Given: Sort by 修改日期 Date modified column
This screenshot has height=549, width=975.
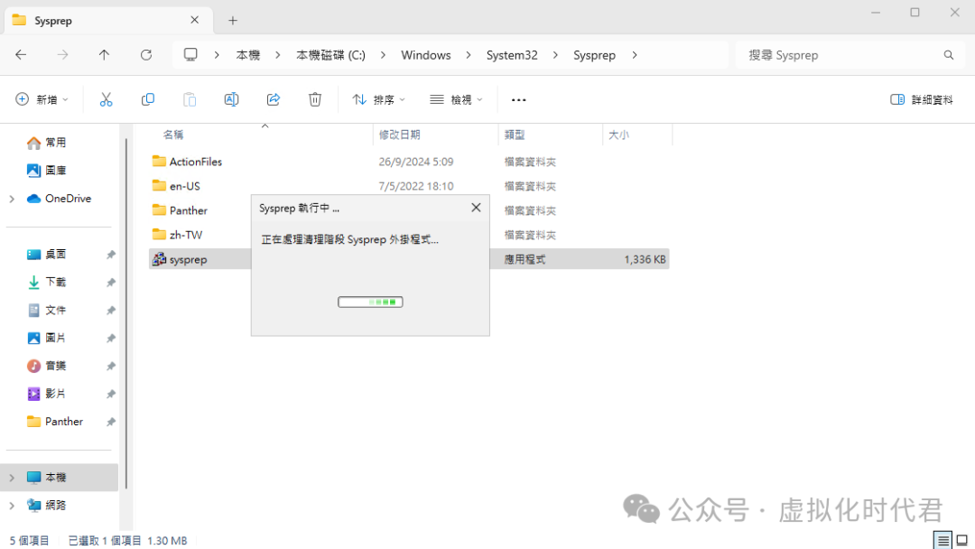Looking at the screenshot, I should (x=399, y=135).
